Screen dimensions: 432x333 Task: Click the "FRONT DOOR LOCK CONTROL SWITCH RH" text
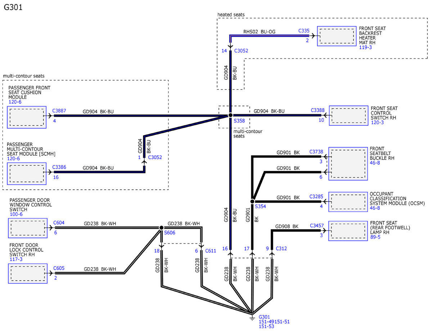click(x=27, y=250)
